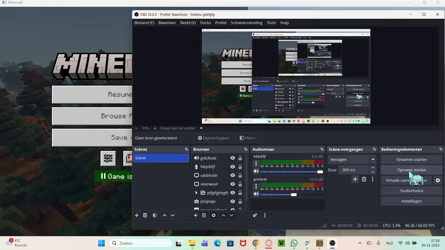
Task: Click Streamen starten button
Action: [x=411, y=160]
